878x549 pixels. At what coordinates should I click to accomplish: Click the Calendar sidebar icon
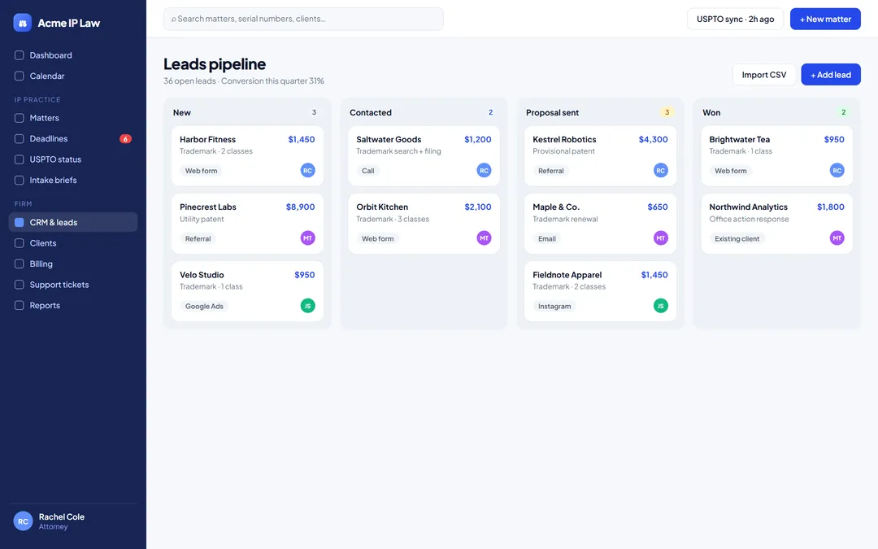[x=19, y=76]
